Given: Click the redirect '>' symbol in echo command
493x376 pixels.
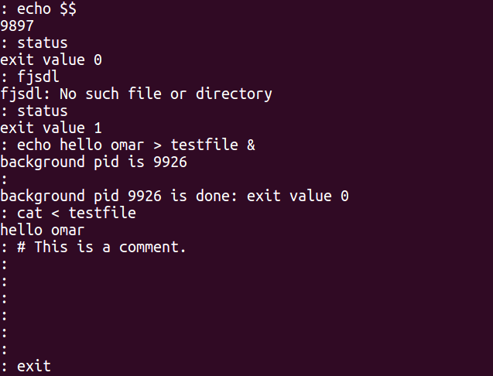Looking at the screenshot, I should [x=157, y=145].
